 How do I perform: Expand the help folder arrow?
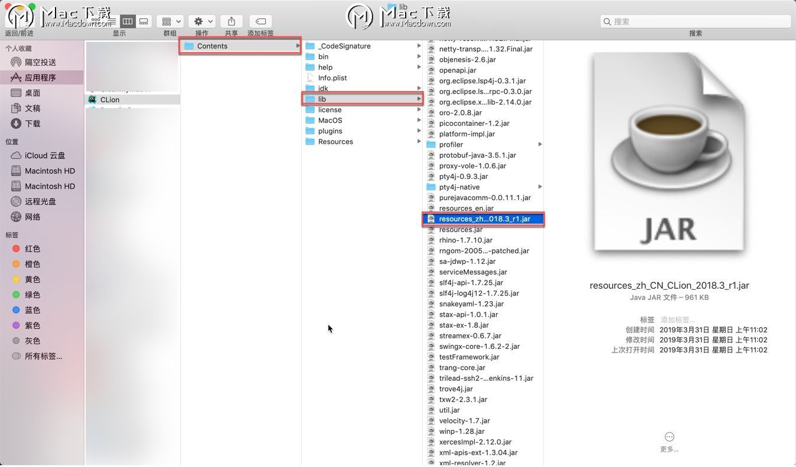(x=419, y=67)
